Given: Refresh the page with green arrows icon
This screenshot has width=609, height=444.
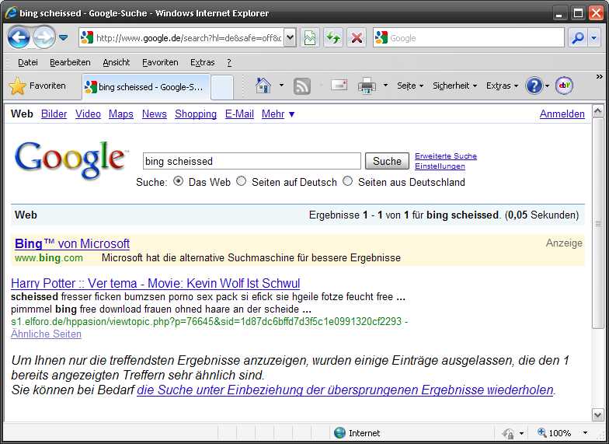Looking at the screenshot, I should pos(332,37).
